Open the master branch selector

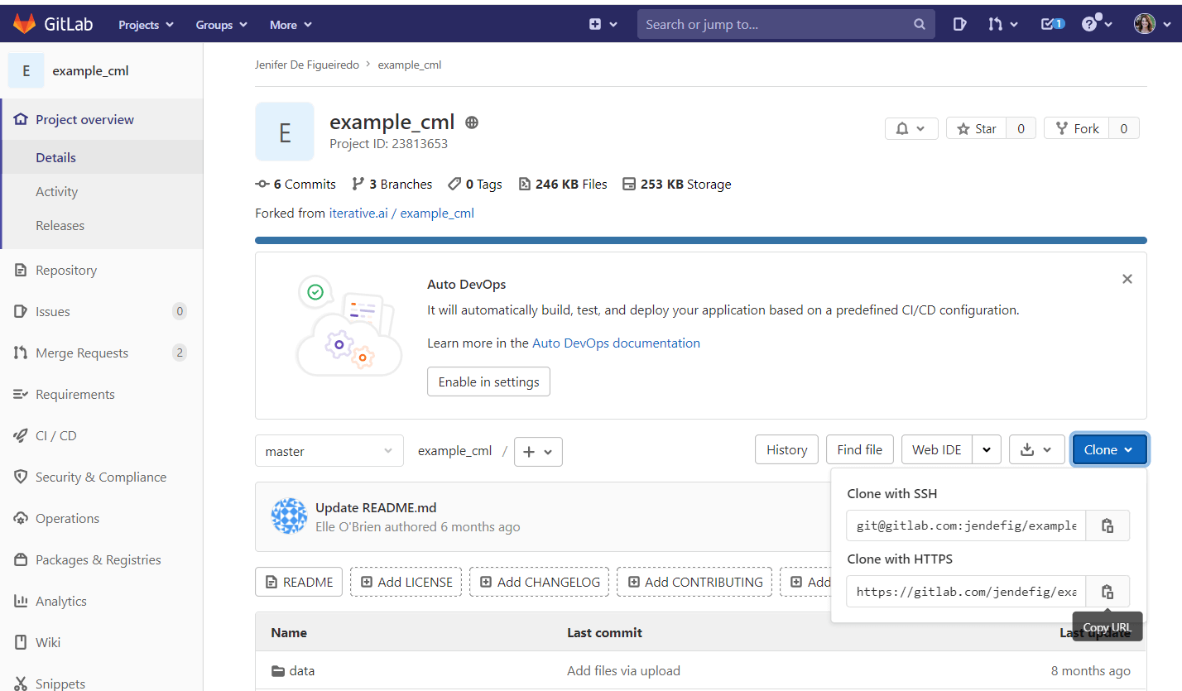click(329, 451)
